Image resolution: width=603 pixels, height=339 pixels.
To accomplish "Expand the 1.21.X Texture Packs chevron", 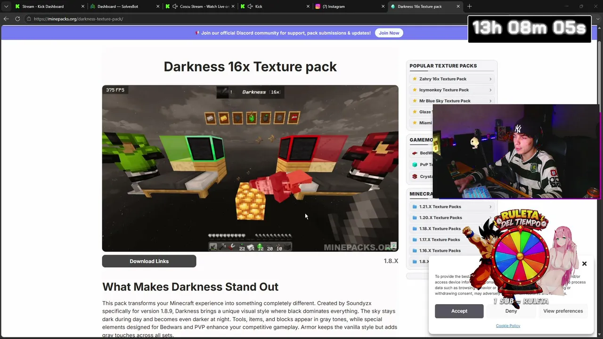I will 490,207.
